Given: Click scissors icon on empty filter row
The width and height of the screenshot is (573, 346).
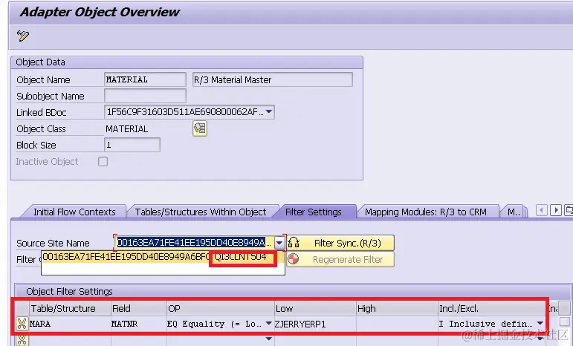Looking at the screenshot, I should click(x=22, y=339).
